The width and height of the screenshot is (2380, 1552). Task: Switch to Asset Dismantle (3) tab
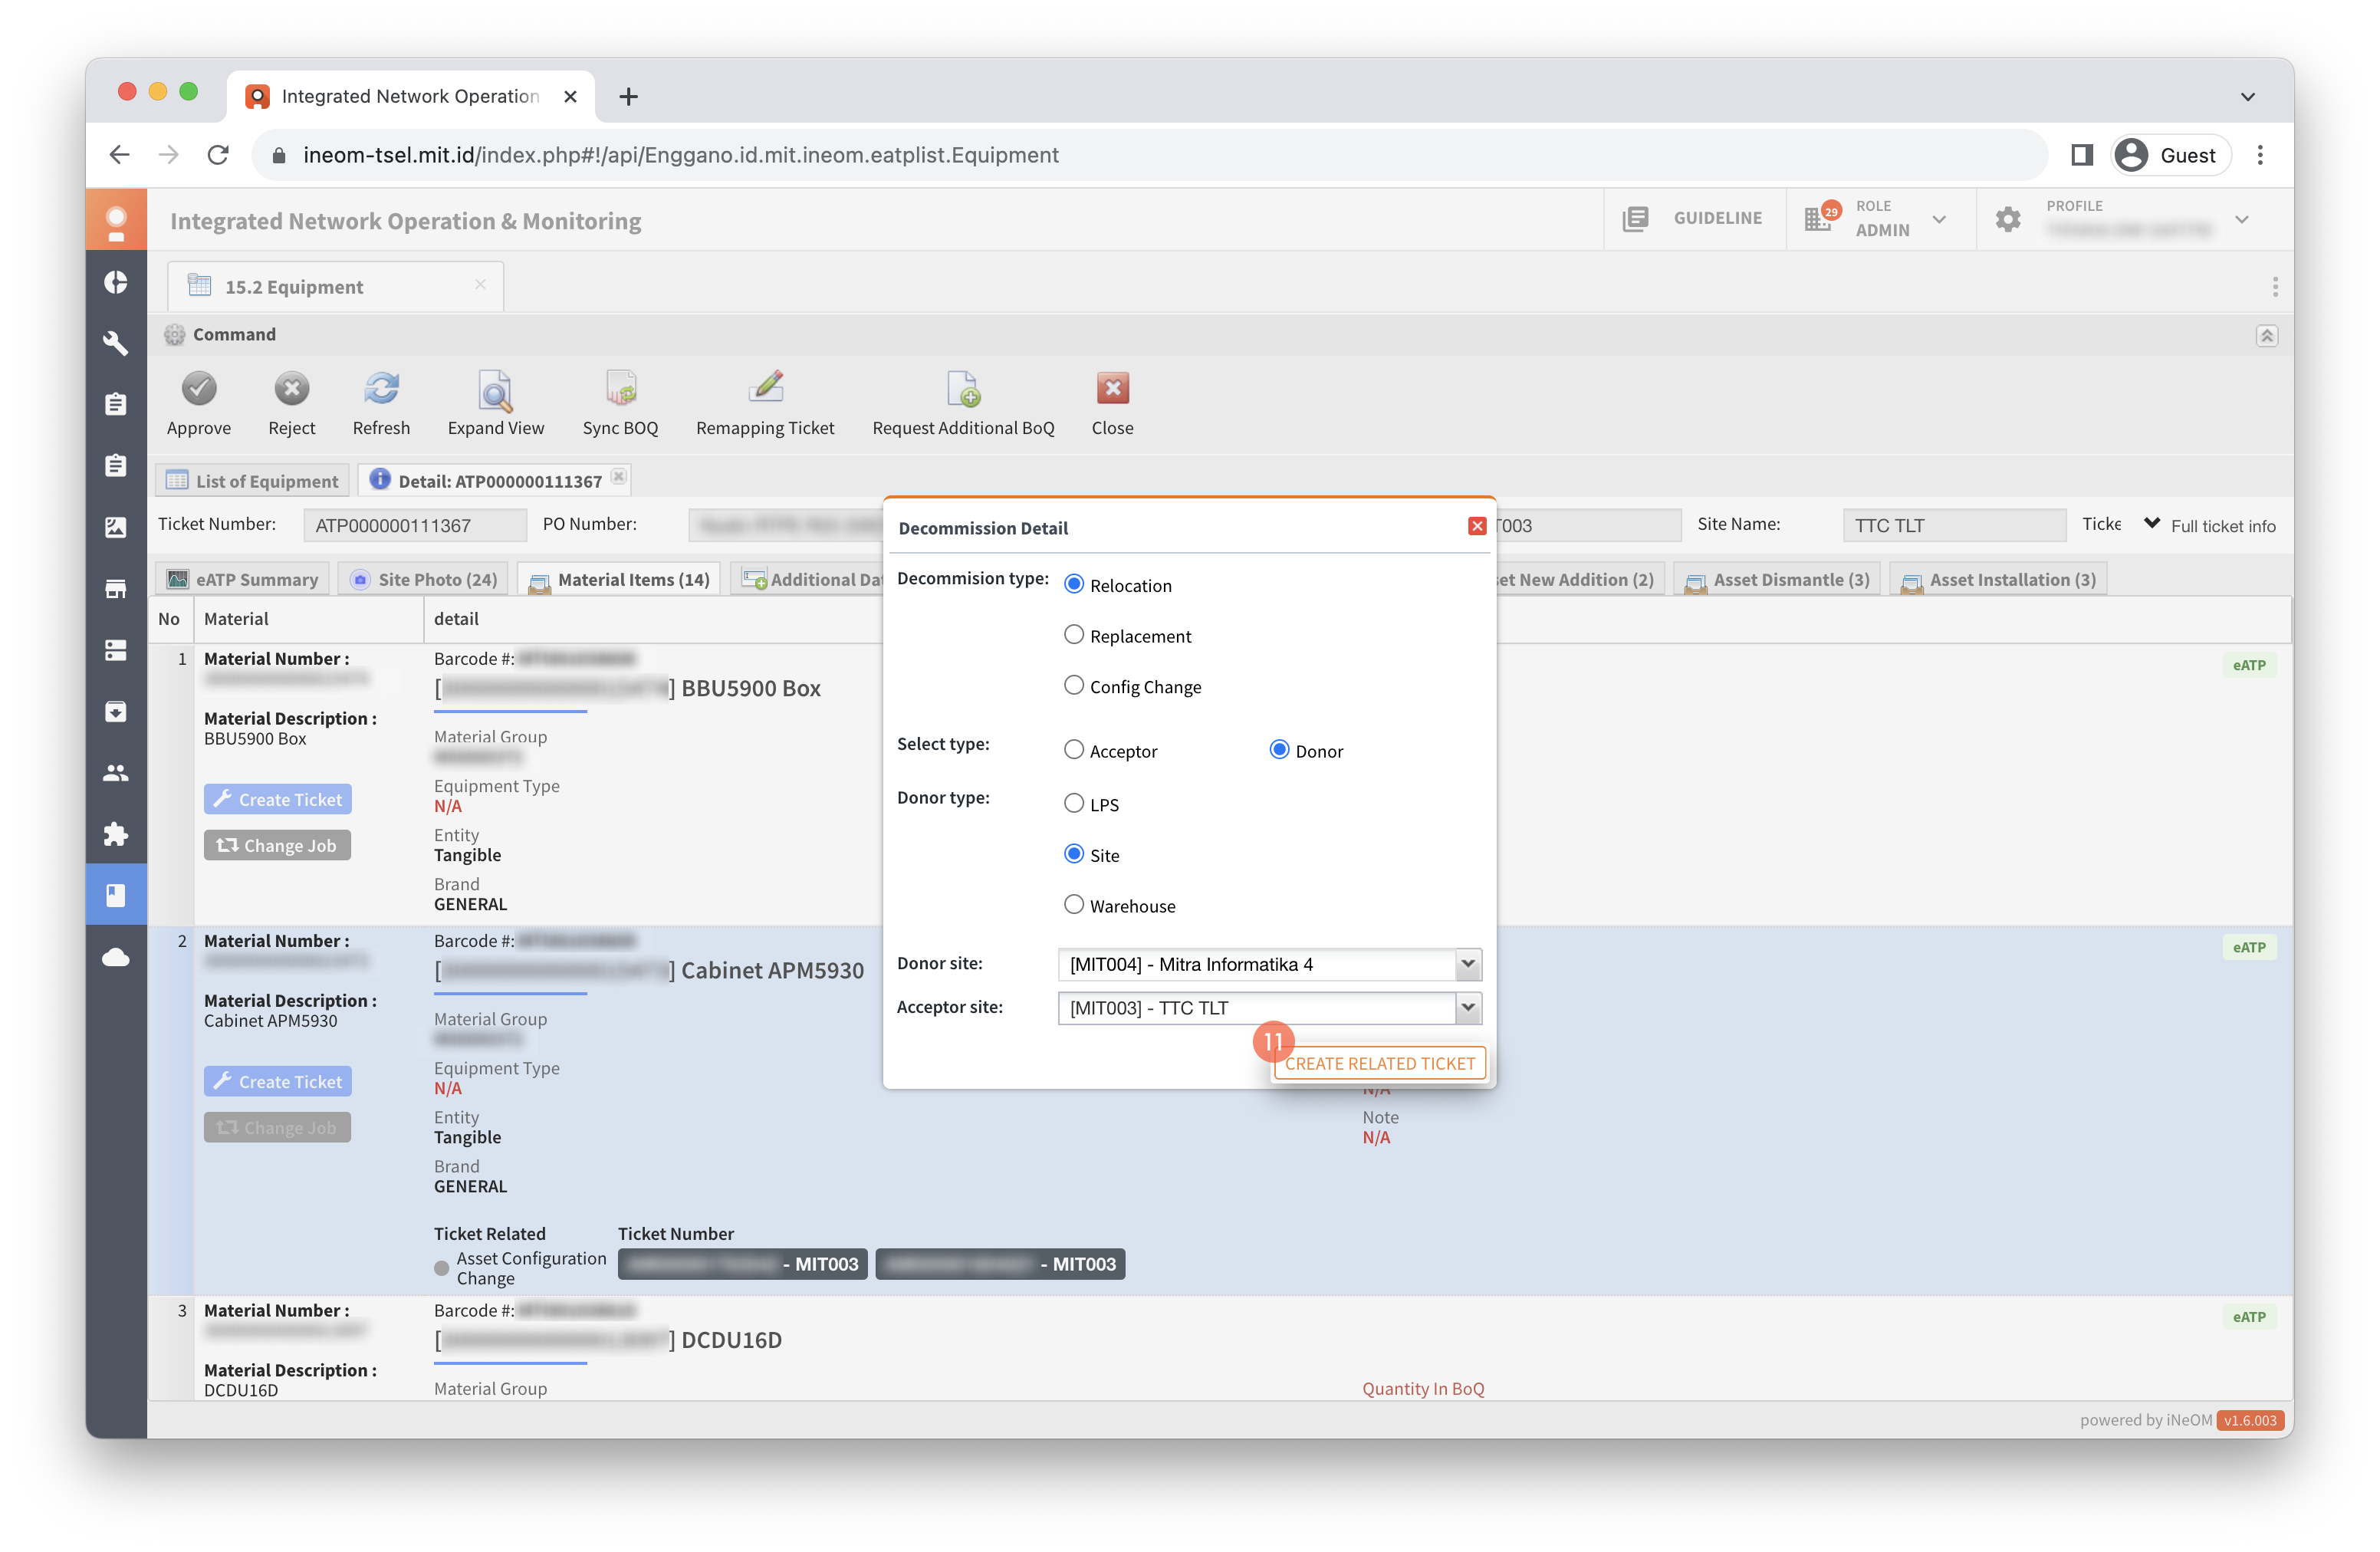pyautogui.click(x=1777, y=580)
